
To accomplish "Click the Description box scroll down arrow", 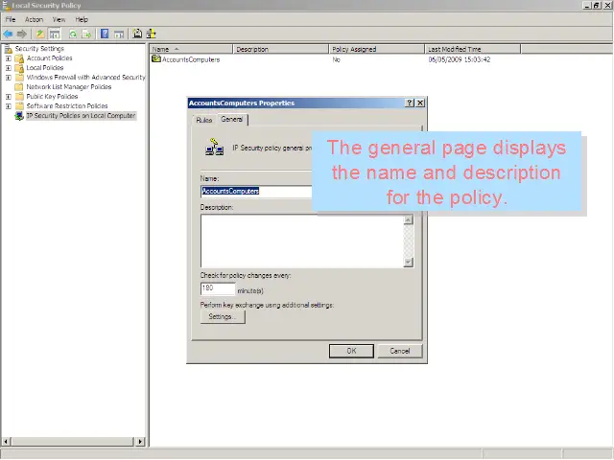I will [409, 262].
